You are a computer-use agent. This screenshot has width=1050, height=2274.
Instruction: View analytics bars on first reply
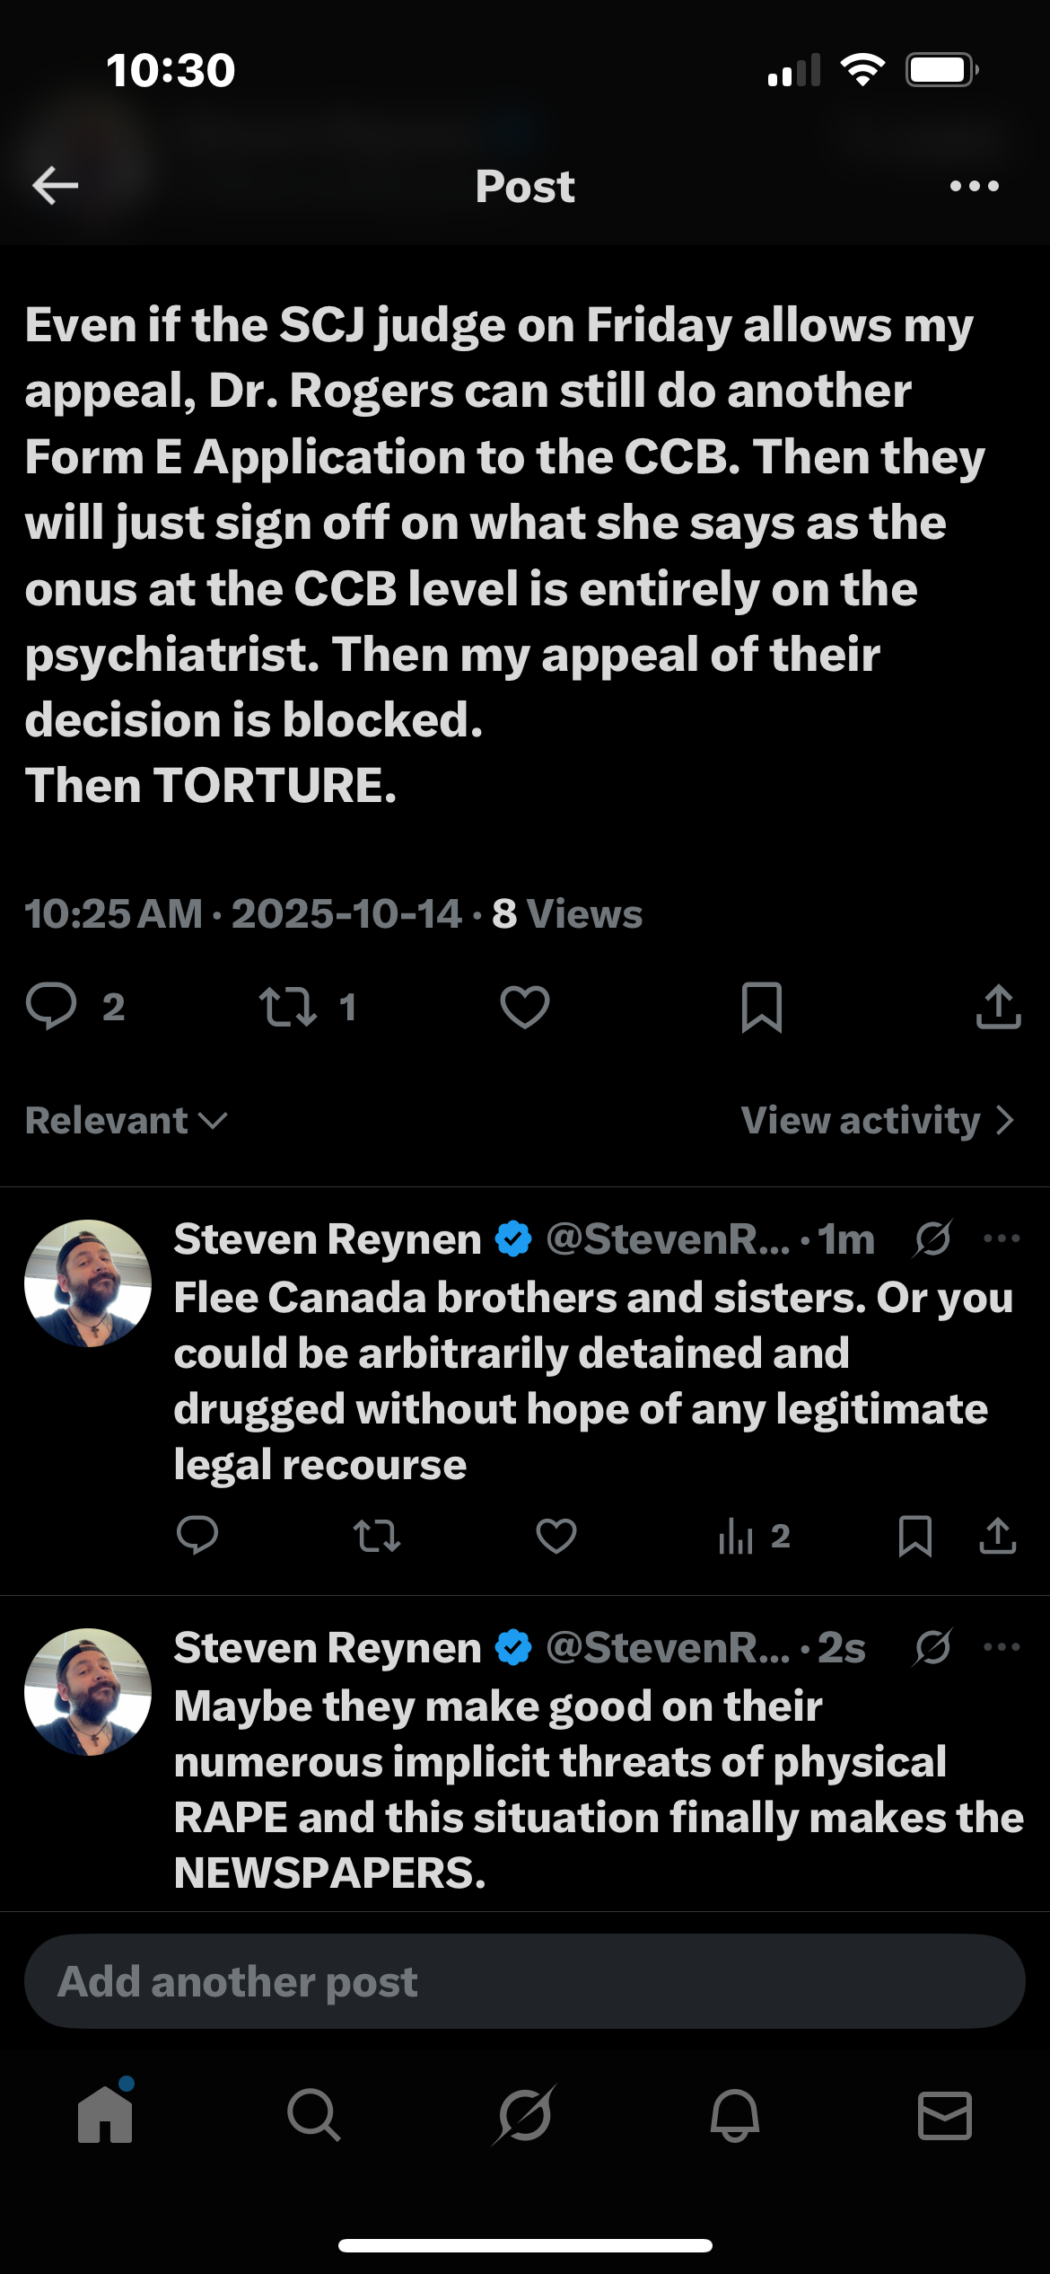tap(736, 1536)
